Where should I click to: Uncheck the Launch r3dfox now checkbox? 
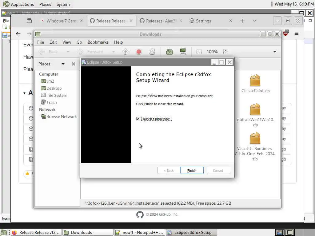click(138, 119)
